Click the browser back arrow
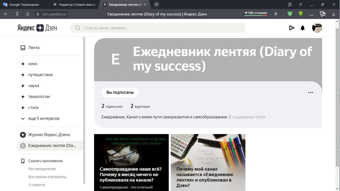 6,14
